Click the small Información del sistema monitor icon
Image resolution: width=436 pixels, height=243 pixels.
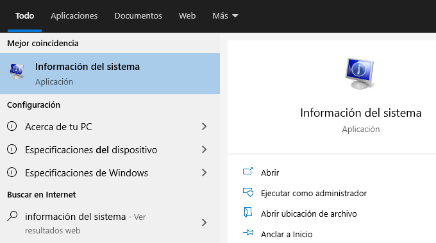[x=17, y=71]
